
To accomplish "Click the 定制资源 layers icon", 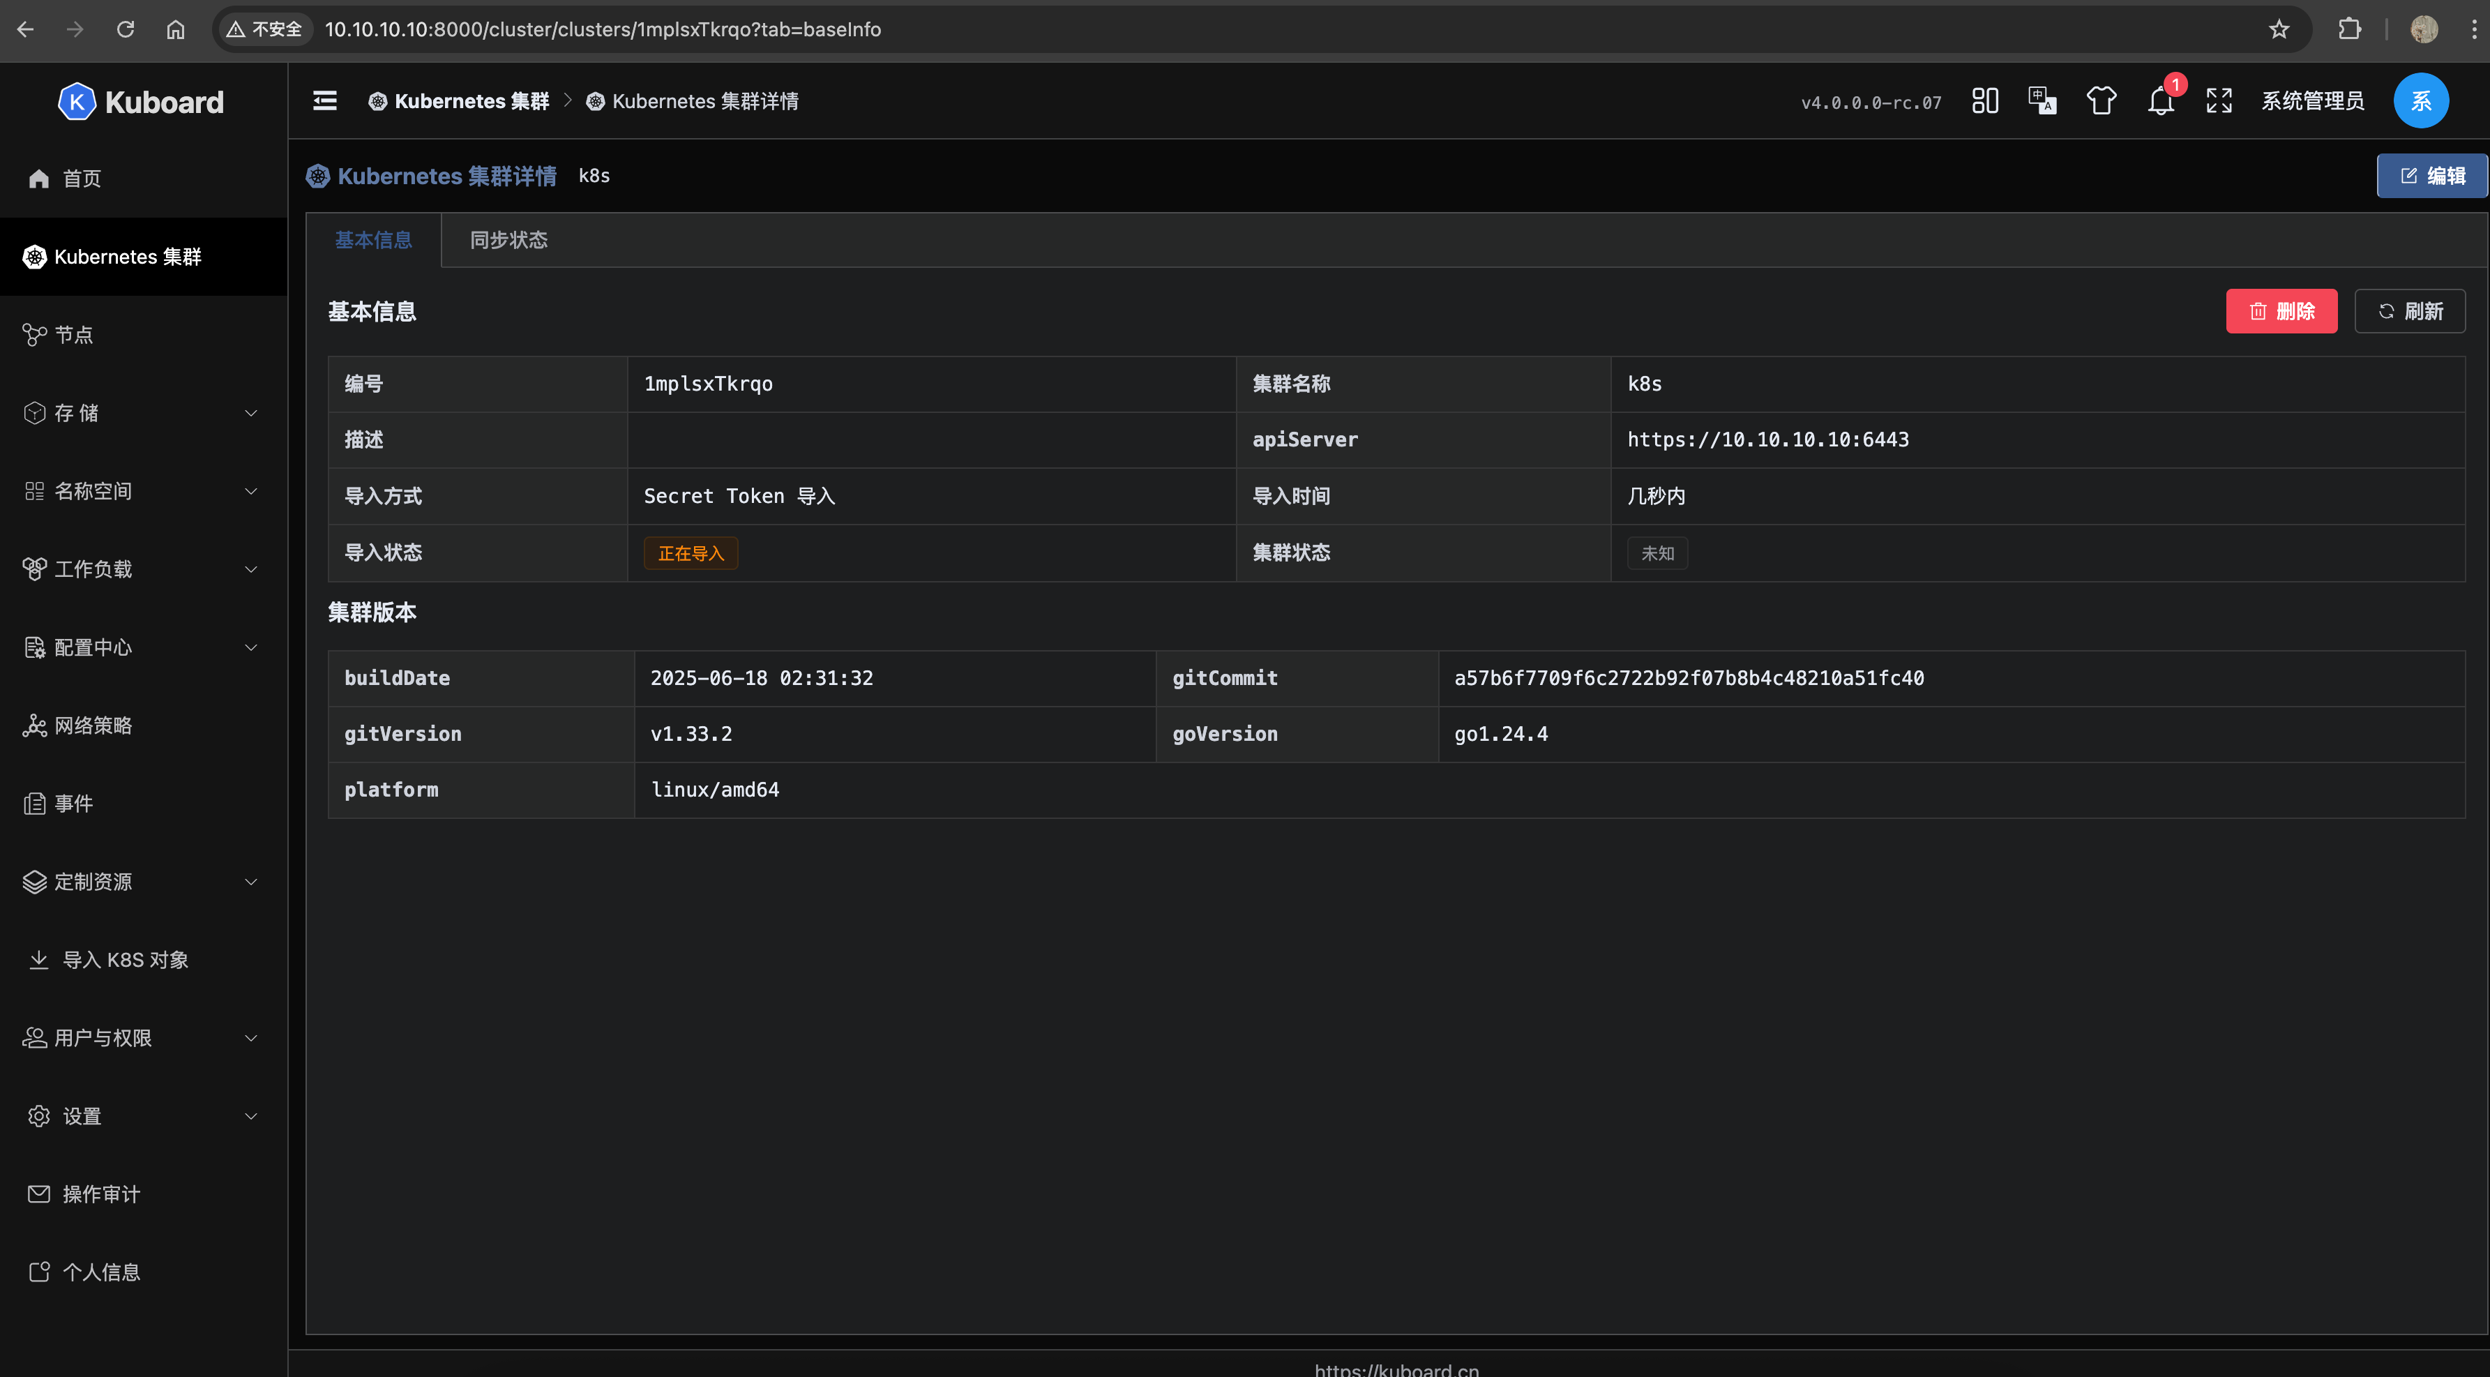I will [x=35, y=882].
